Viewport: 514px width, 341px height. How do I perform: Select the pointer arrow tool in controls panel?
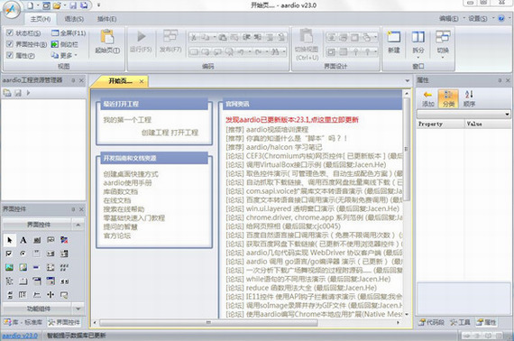pos(10,240)
